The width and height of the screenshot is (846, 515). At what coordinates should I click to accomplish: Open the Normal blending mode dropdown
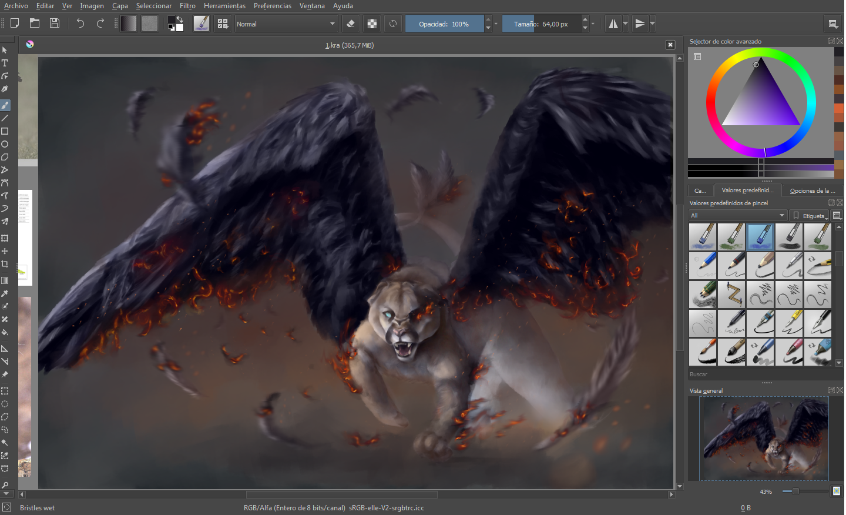(x=286, y=24)
